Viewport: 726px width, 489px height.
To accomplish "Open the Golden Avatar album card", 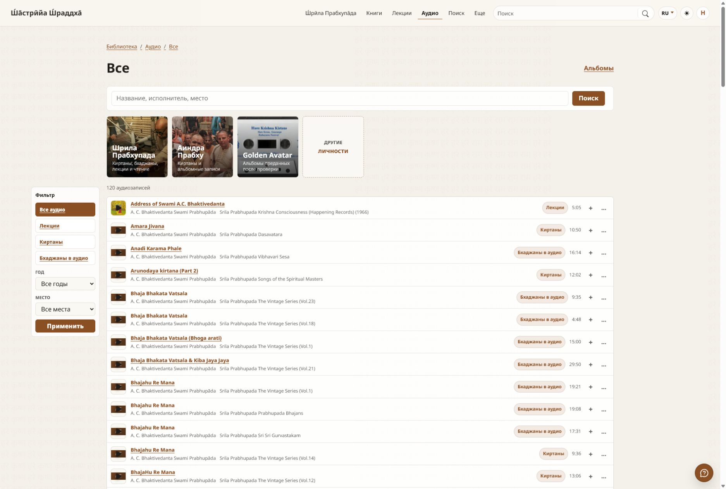I will tap(268, 147).
